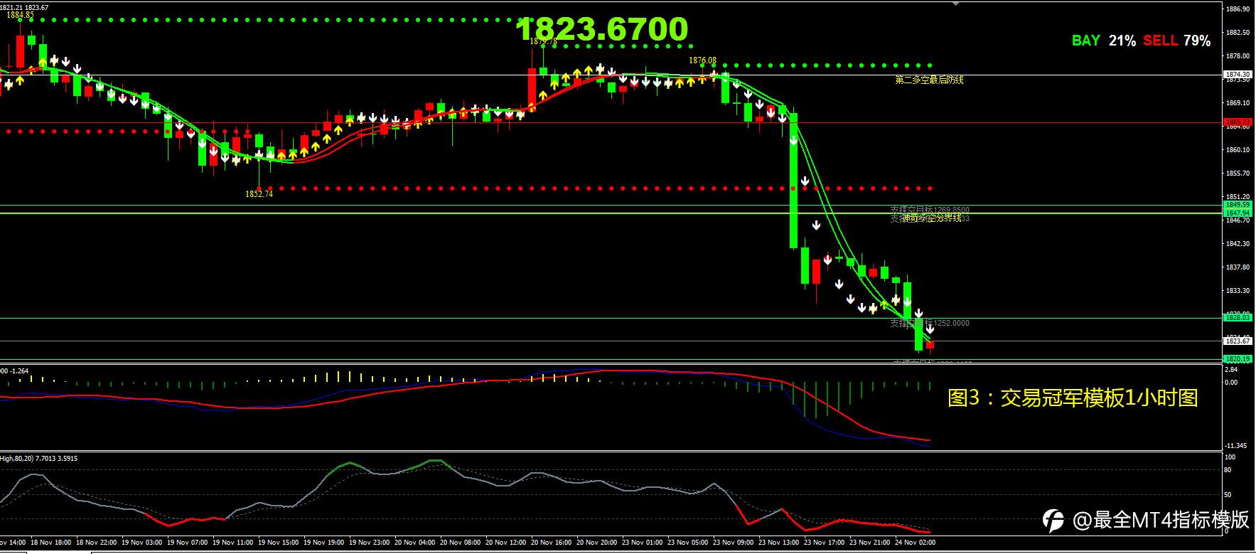Image resolution: width=1256 pixels, height=554 pixels.
Task: Click the red 1865.33 price tag on axis
Action: [x=1237, y=122]
